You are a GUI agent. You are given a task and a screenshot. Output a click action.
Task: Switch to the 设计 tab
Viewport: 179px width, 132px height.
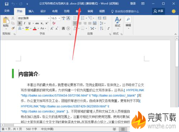tap(43, 11)
